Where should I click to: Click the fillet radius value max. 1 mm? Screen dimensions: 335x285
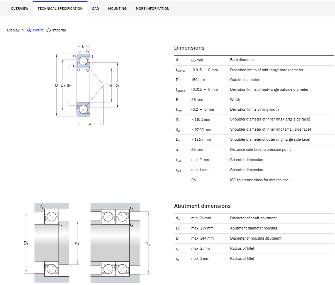point(200,259)
